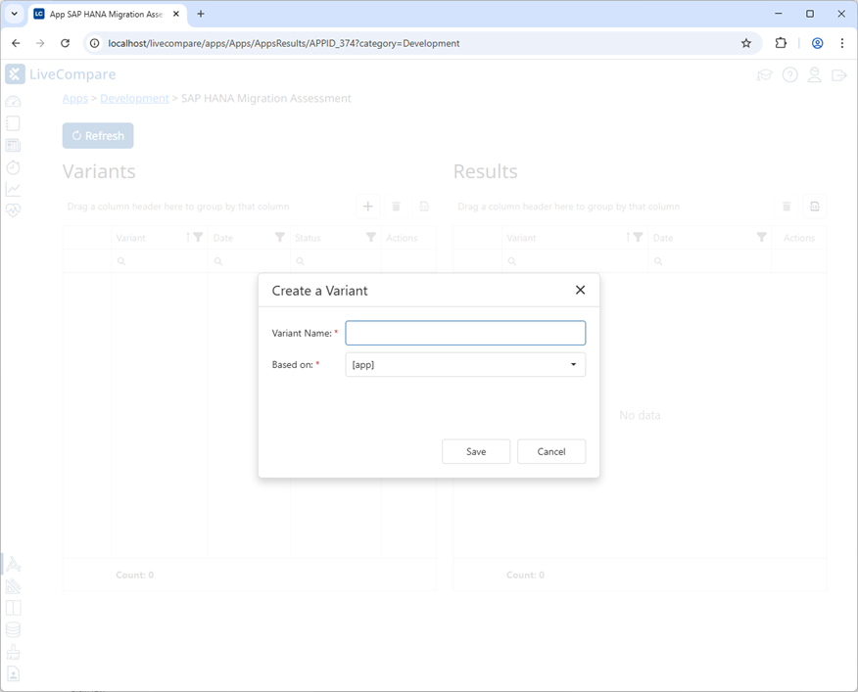
Task: Open the line chart sidebar icon
Action: coord(13,189)
